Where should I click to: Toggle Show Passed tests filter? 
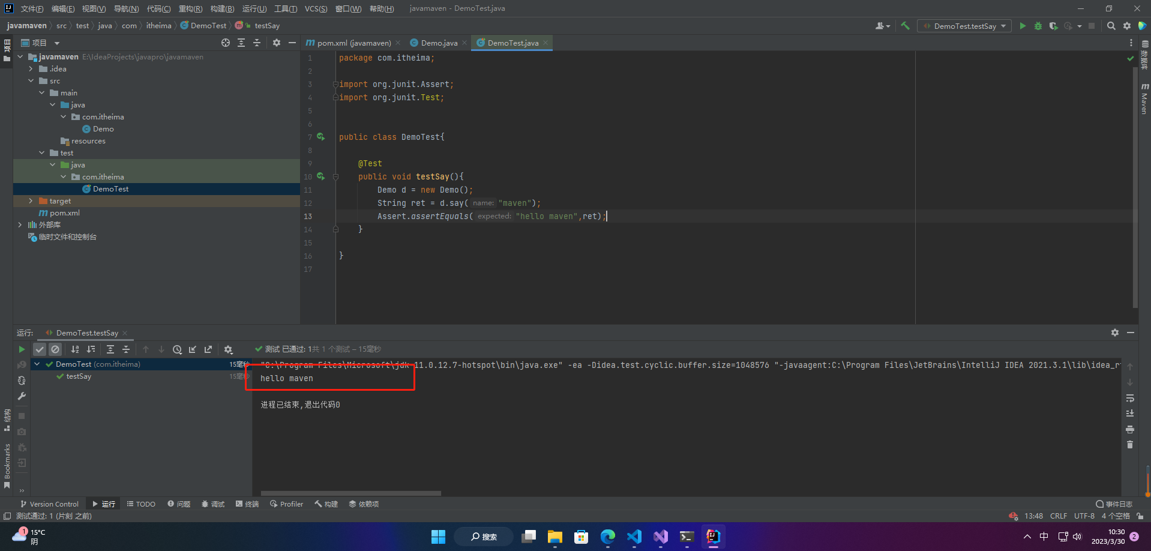coord(40,349)
